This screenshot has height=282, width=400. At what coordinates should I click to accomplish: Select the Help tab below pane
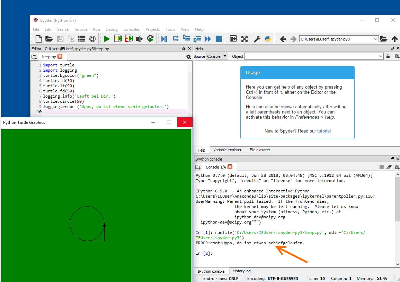coord(201,150)
